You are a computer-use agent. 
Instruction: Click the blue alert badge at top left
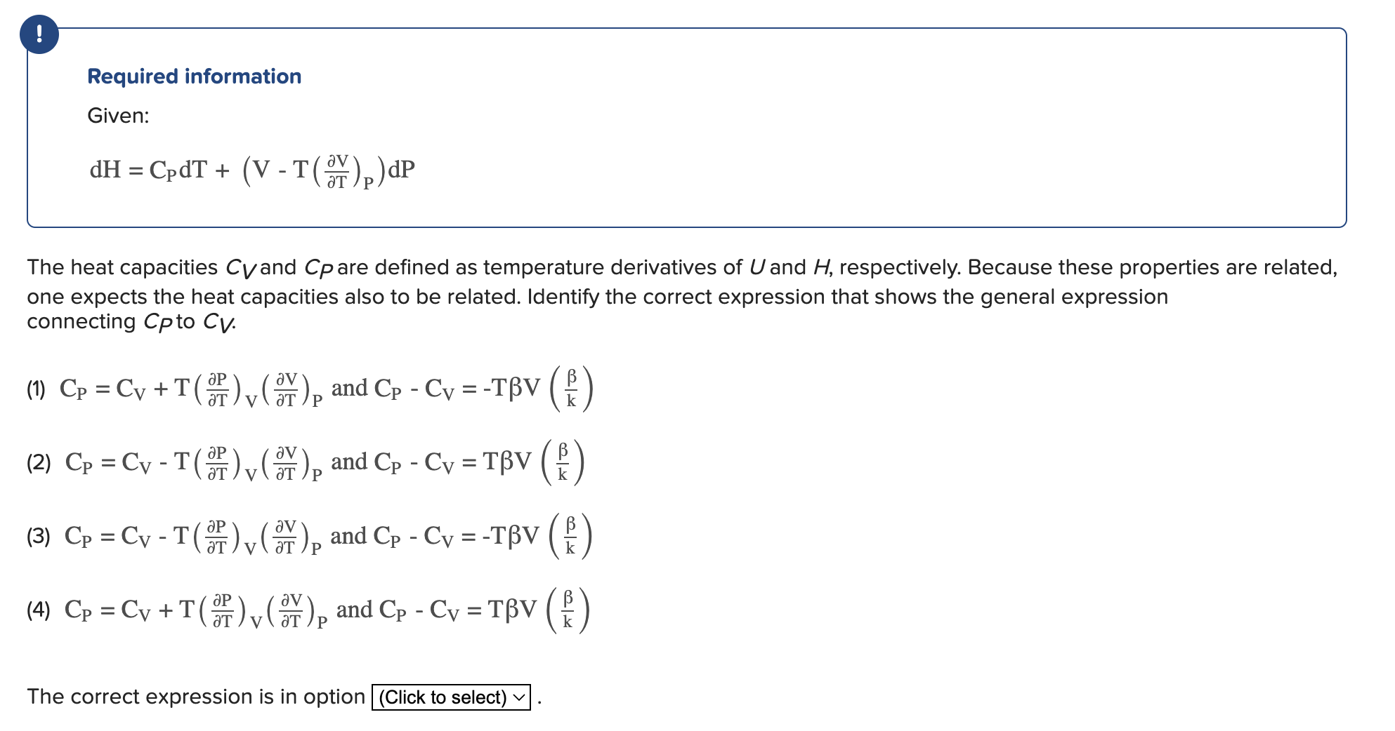click(40, 34)
